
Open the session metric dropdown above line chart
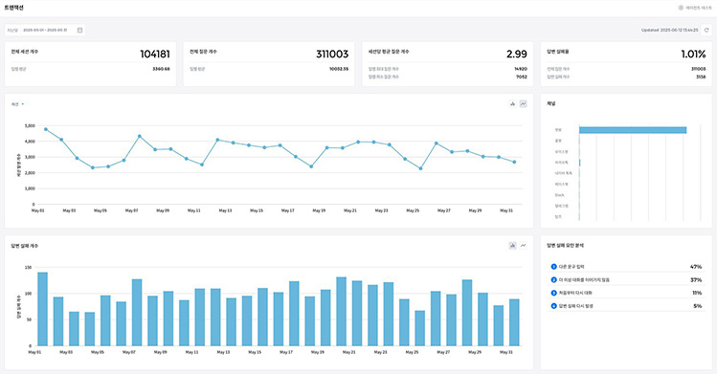17,104
